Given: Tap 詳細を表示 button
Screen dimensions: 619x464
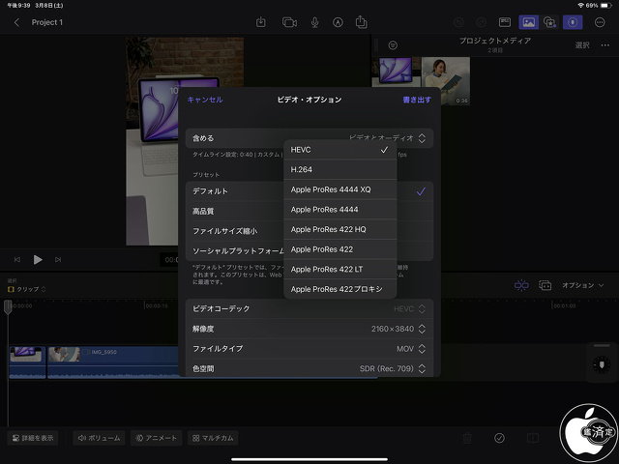Looking at the screenshot, I should (x=33, y=438).
